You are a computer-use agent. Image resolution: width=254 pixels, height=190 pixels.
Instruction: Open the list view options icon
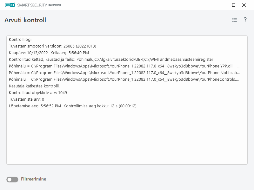tap(235, 20)
